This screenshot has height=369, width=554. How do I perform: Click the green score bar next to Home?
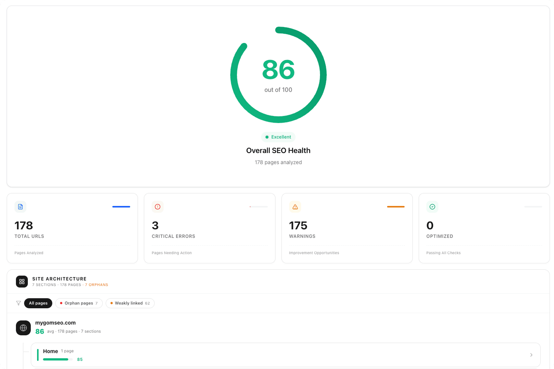(x=56, y=359)
